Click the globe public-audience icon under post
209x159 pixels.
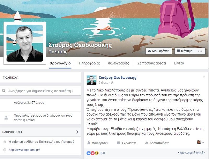pos(112,83)
